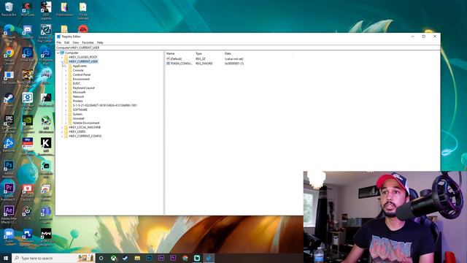Open Xbox app from the taskbar
This screenshot has width=467, height=263.
tap(114, 258)
